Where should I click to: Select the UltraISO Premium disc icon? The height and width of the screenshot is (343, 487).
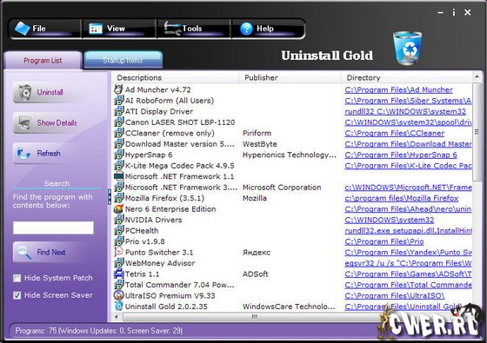[x=118, y=295]
